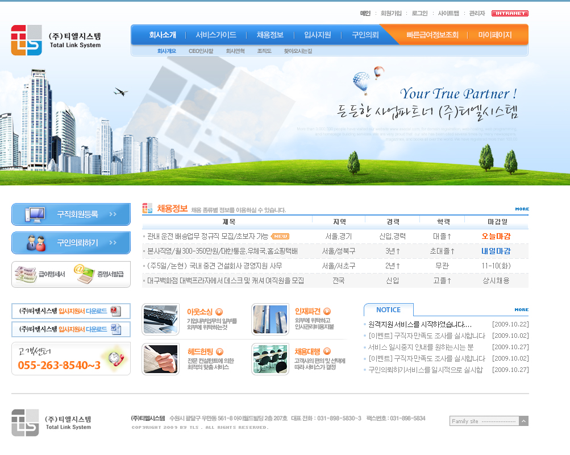Expand 채용정보 list via MORE
570x455 pixels.
pos(522,209)
